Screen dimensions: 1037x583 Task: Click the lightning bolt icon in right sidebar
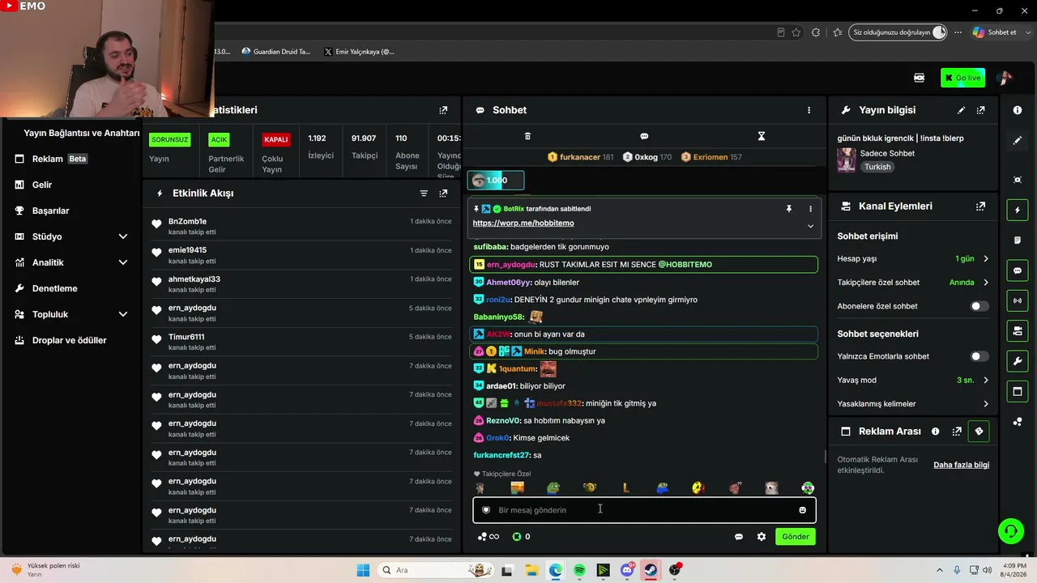[1018, 211]
